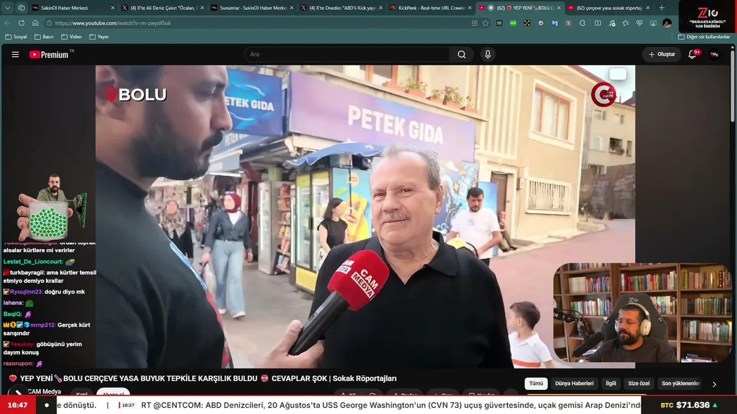Click chat username Ryuujinn23

[x=26, y=292]
